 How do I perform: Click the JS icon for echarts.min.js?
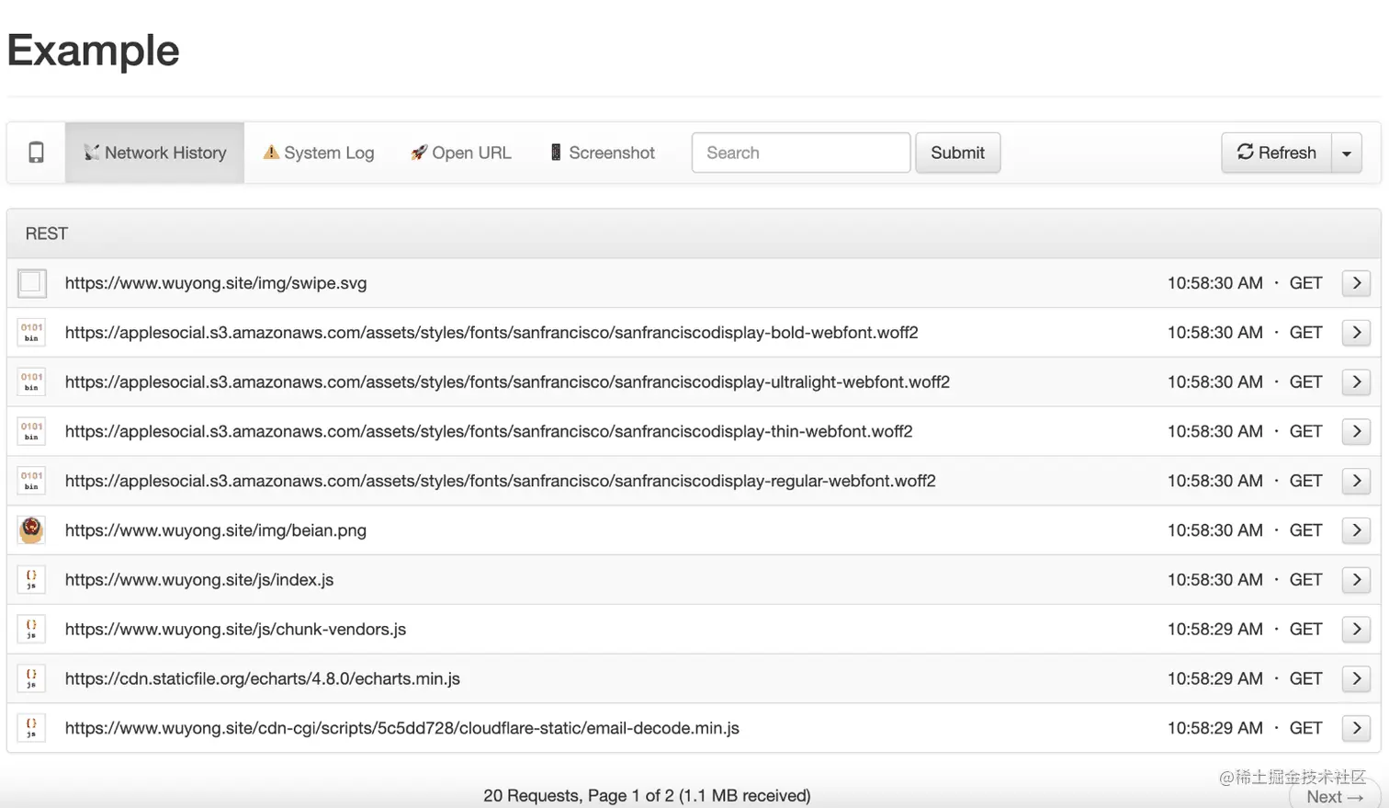pos(31,679)
